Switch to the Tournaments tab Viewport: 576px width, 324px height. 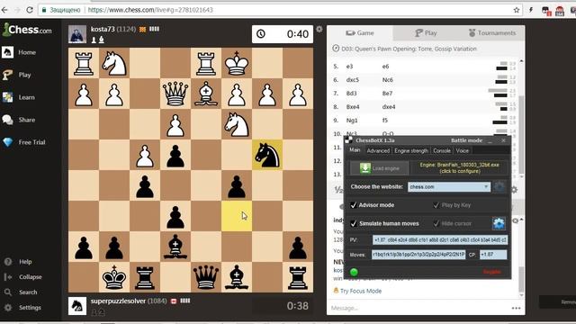coord(492,33)
